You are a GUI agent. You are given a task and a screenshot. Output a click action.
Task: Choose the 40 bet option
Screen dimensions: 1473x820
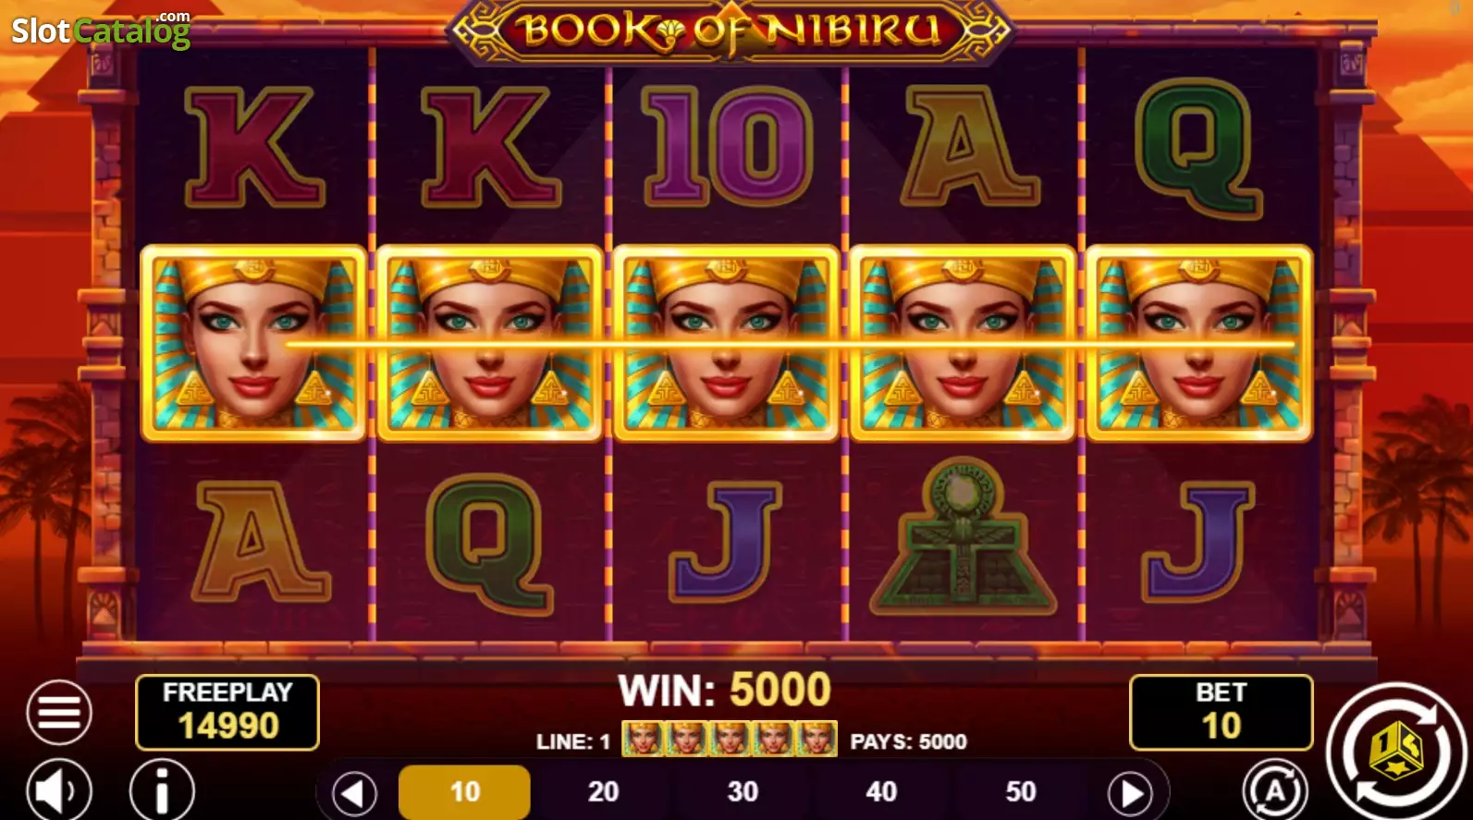pyautogui.click(x=881, y=791)
